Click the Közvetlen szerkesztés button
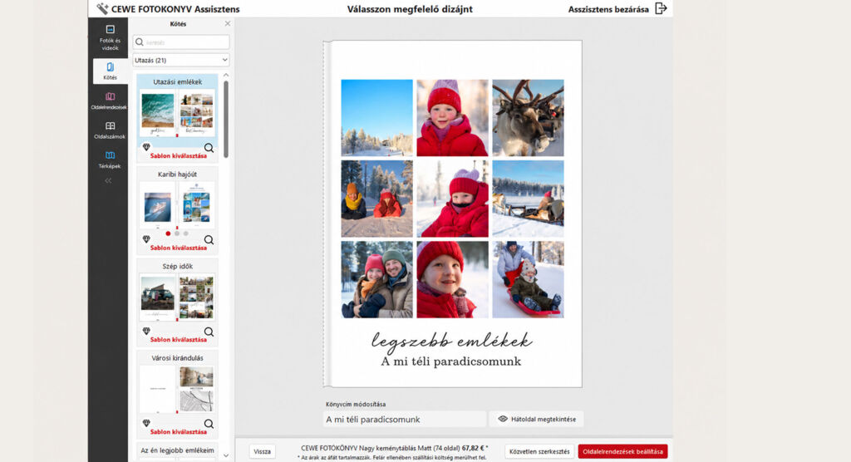Image resolution: width=851 pixels, height=462 pixels. pos(539,452)
